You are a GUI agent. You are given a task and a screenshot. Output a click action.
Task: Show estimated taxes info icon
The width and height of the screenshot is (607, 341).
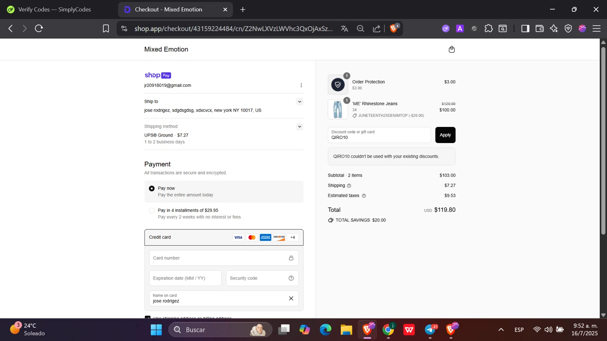pyautogui.click(x=363, y=196)
